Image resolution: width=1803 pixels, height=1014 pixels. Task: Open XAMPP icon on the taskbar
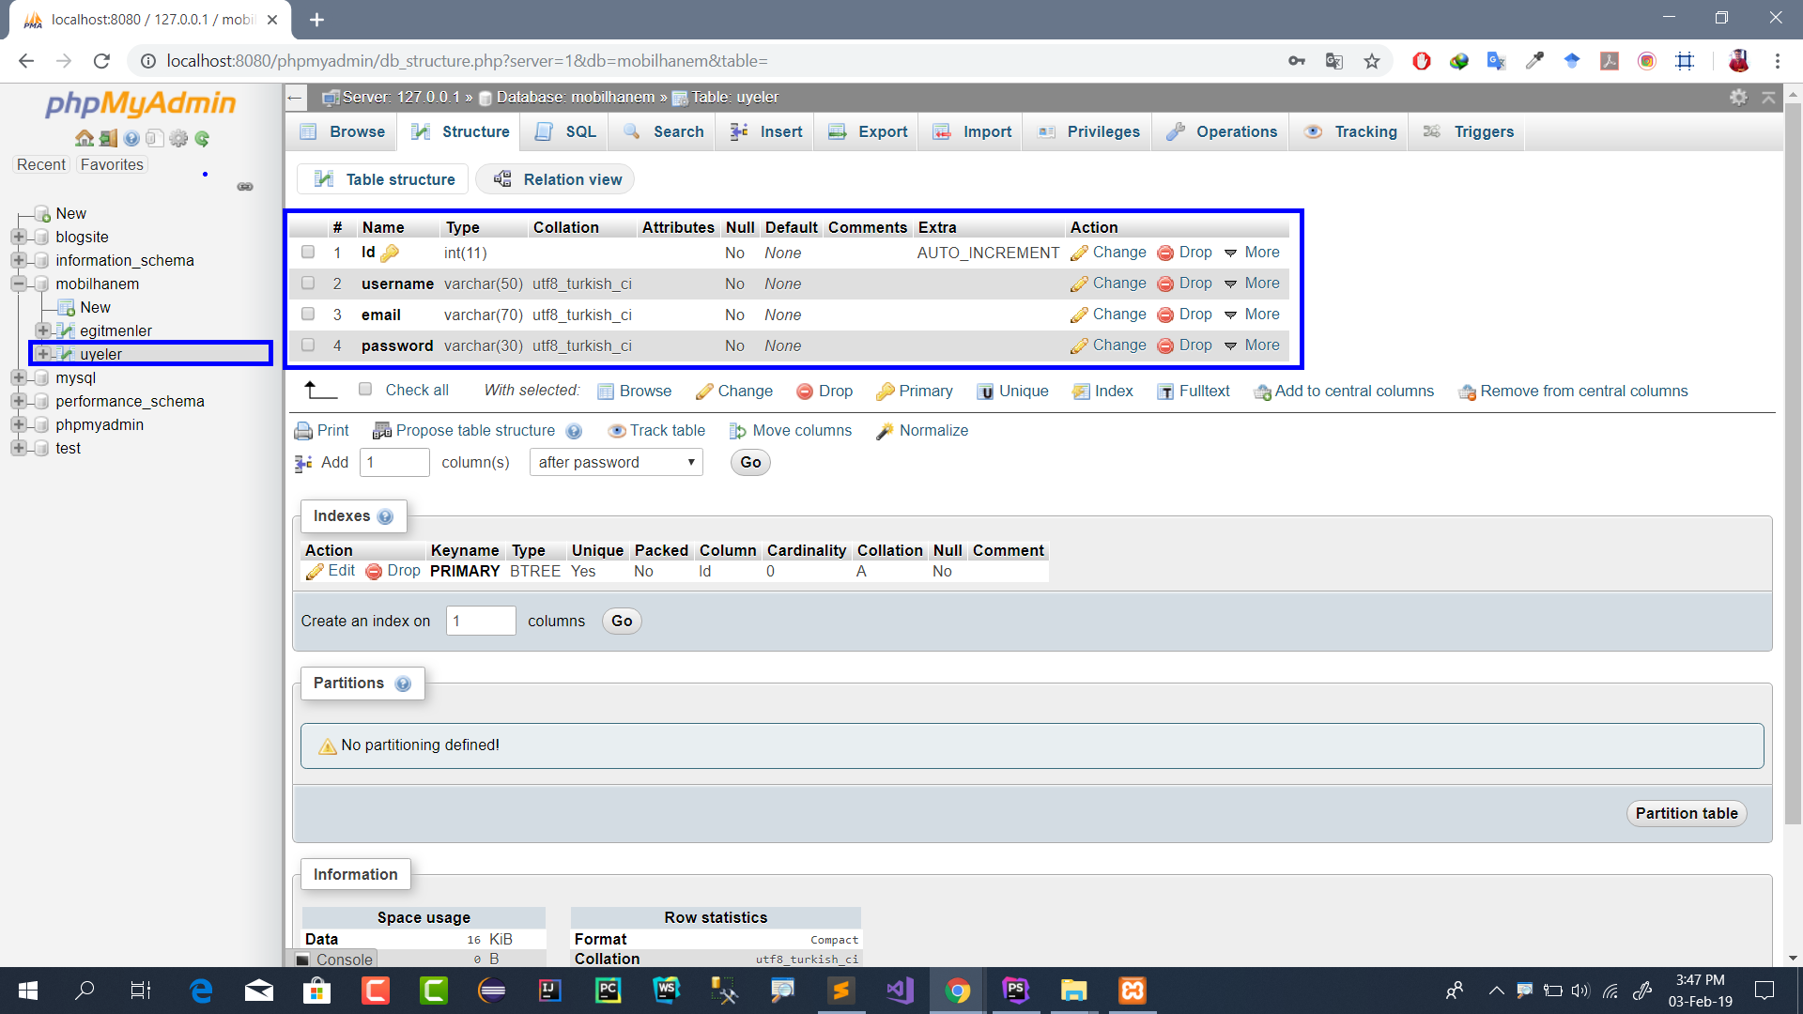[x=1133, y=991]
